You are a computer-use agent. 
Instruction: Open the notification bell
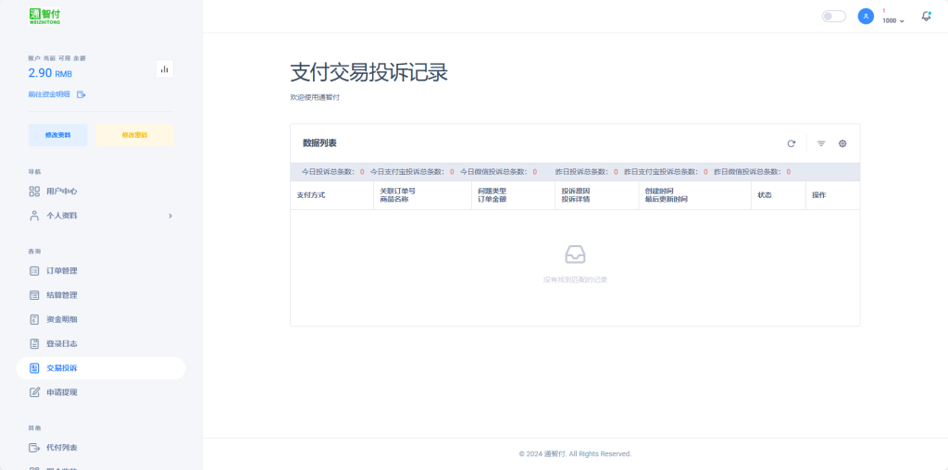[x=926, y=17]
